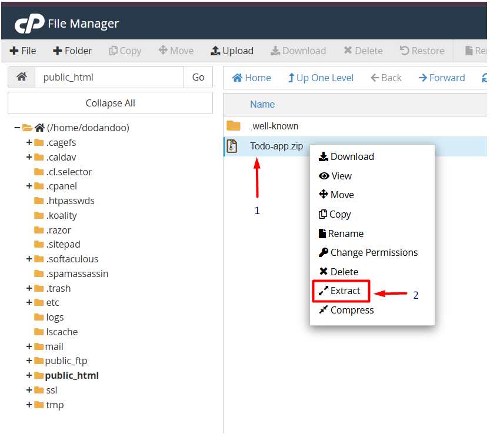Click the cPanel logo icon

coord(29,24)
